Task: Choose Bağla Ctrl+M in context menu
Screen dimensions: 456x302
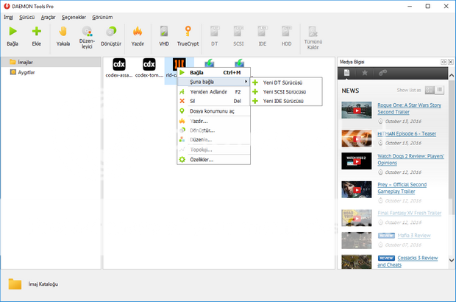Action: point(213,72)
